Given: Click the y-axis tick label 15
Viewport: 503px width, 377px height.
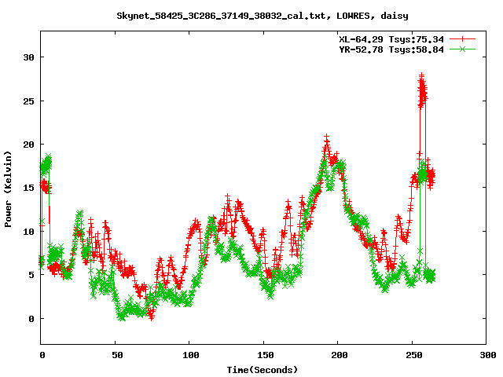Looking at the screenshot, I should pyautogui.click(x=28, y=188).
